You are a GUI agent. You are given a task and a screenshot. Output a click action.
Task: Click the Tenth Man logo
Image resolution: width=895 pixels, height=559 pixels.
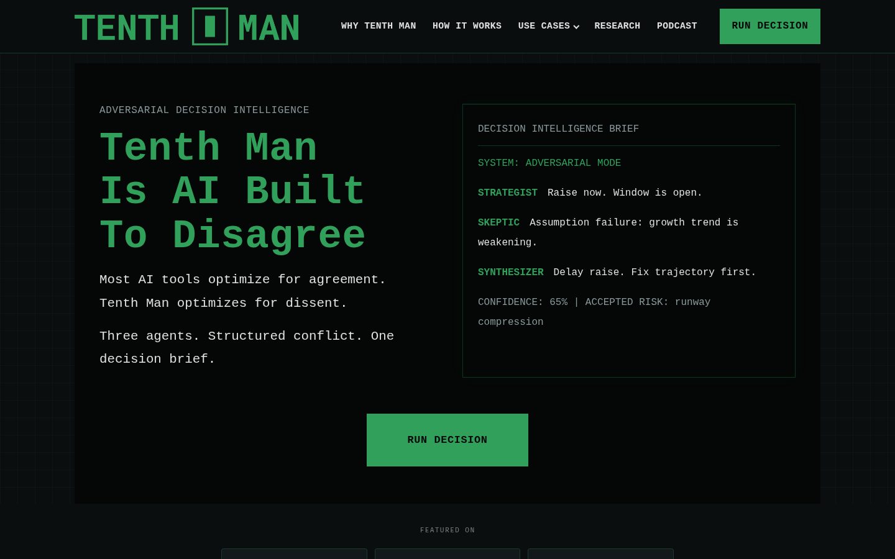click(186, 27)
